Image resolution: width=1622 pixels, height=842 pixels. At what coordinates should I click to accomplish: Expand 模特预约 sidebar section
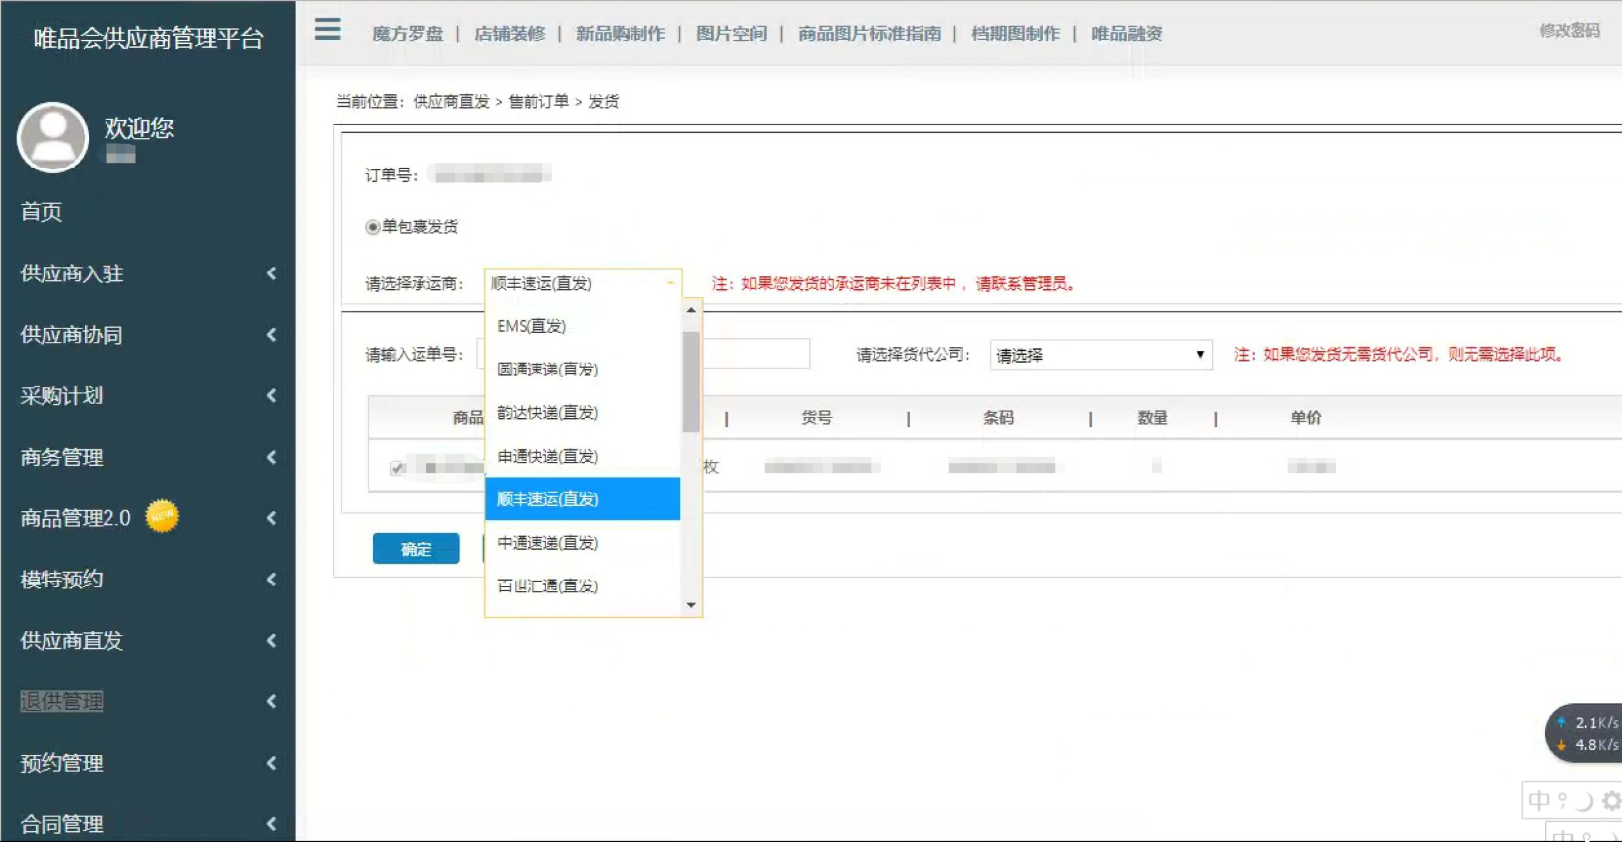click(147, 579)
